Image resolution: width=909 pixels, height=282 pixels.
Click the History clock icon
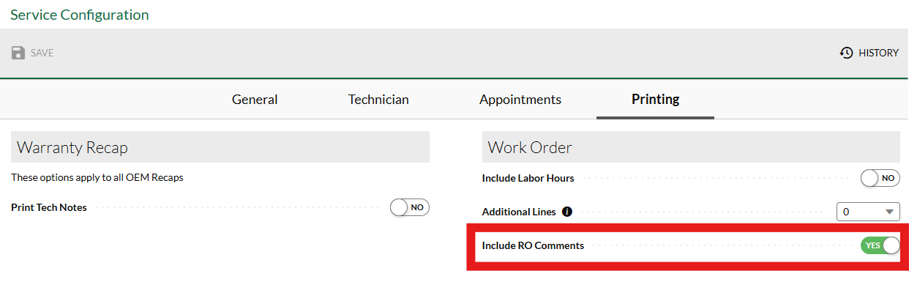tap(846, 53)
